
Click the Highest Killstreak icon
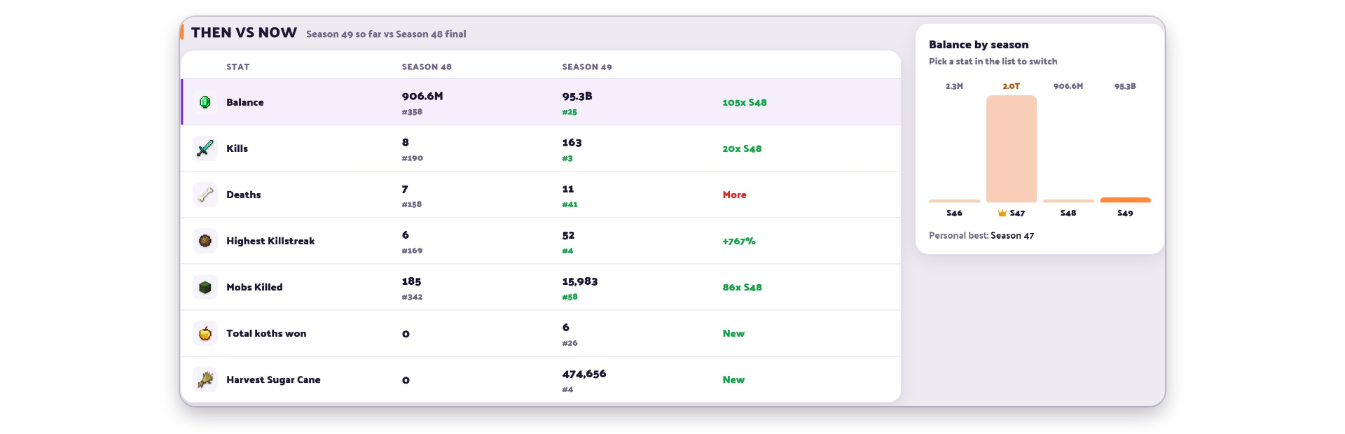[x=205, y=241]
